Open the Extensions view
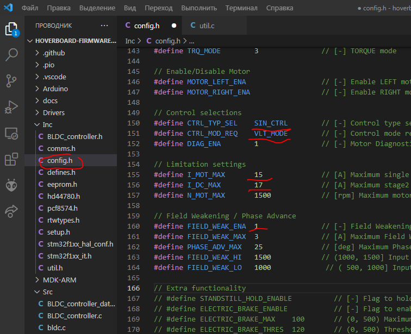Viewport: 411px width, 334px height. pos(11,159)
